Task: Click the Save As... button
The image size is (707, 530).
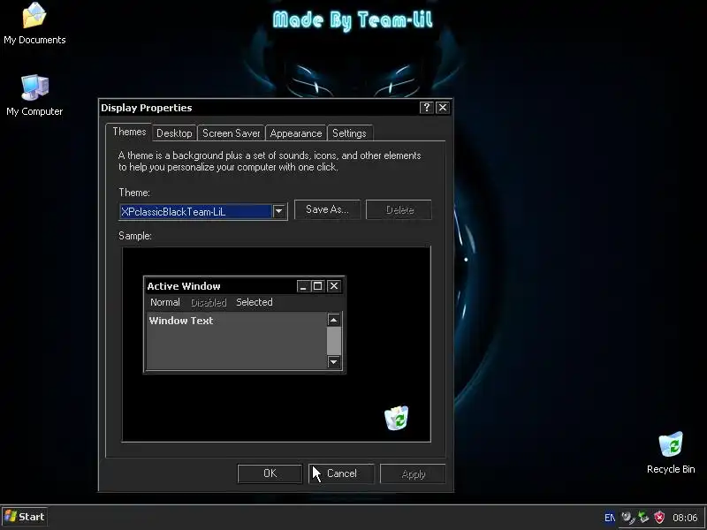Action: pyautogui.click(x=327, y=209)
